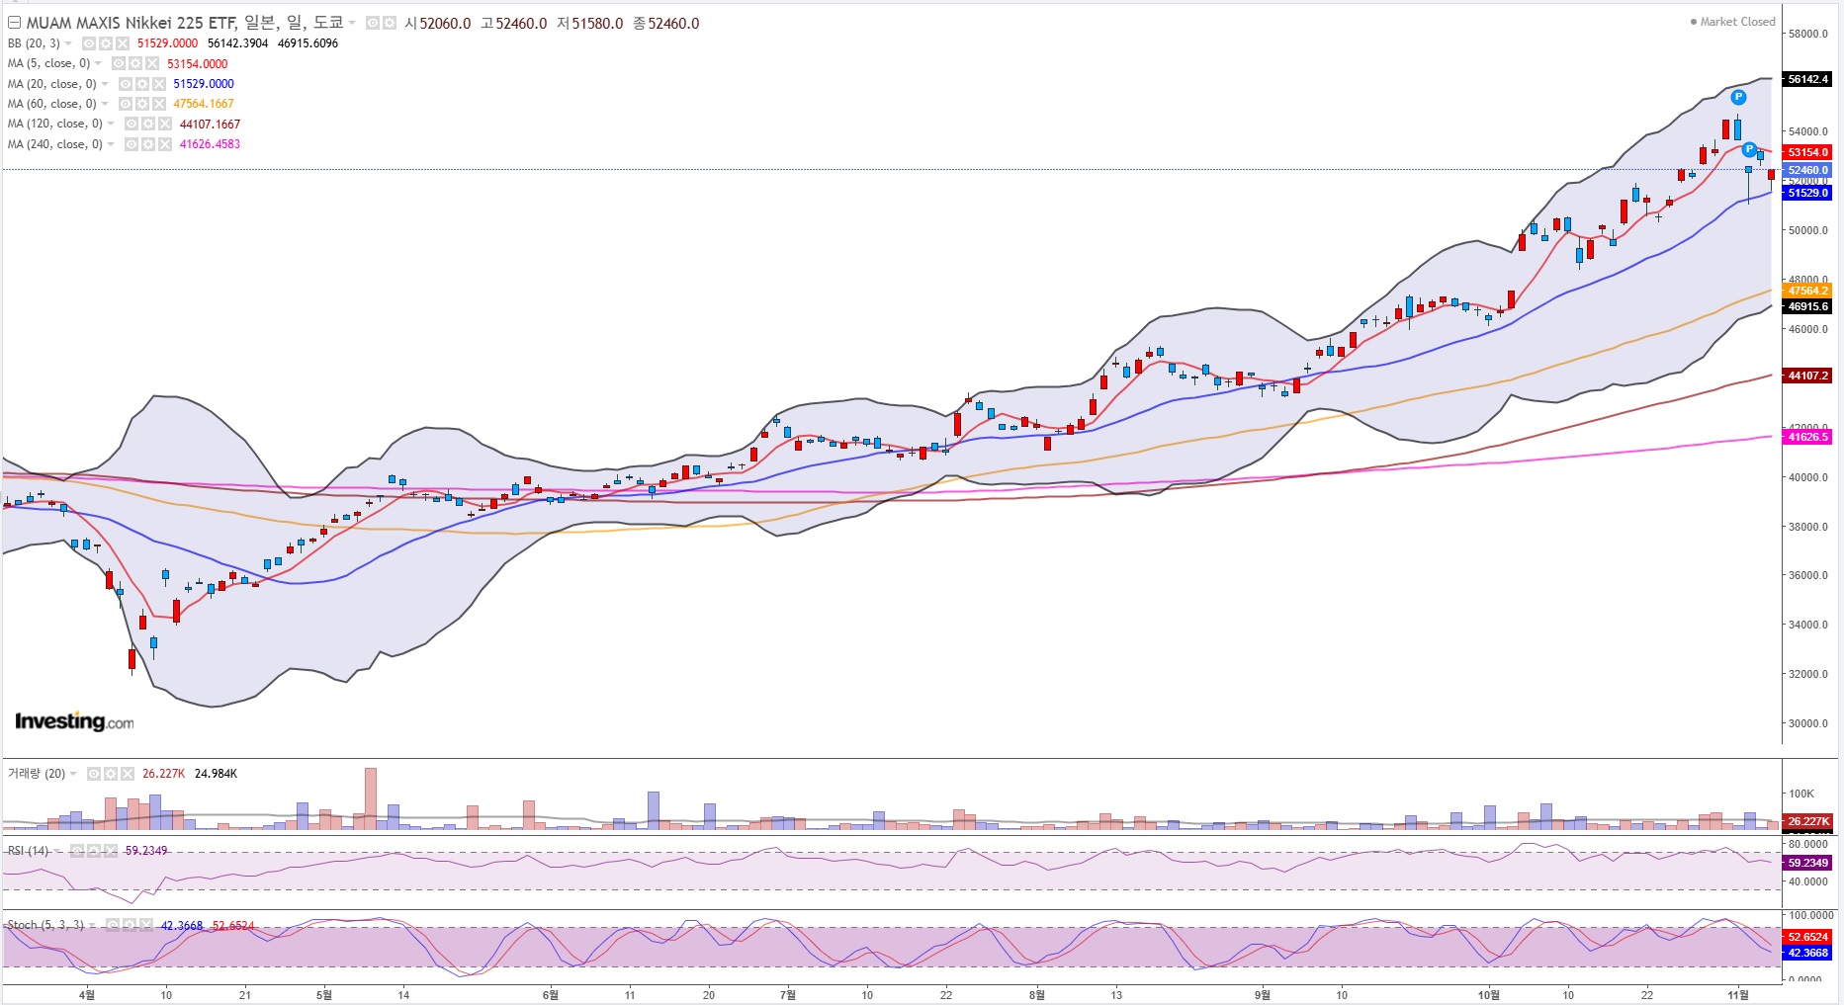This screenshot has width=1844, height=1005.
Task: Delete the MA (5, close, 0) indicator
Action: [152, 63]
